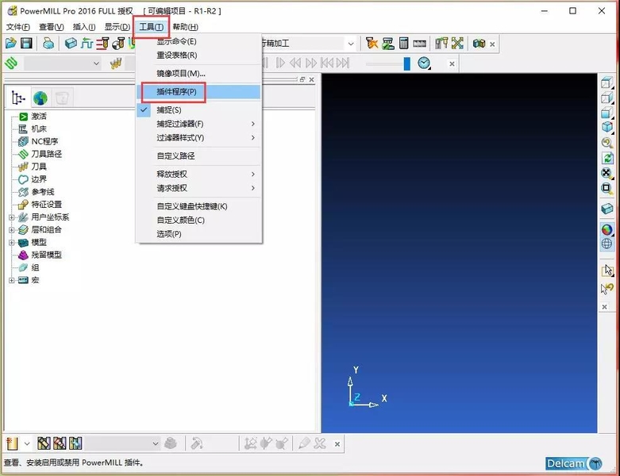This screenshot has height=476, width=620.
Task: Click the toolpath strategies icon with orange star
Action: coord(372,43)
